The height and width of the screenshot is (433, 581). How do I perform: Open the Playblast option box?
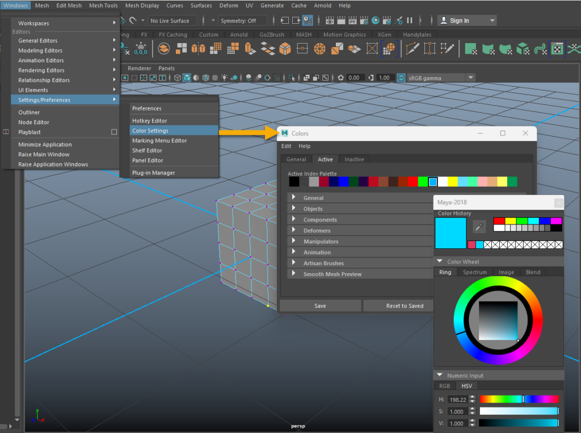(114, 132)
